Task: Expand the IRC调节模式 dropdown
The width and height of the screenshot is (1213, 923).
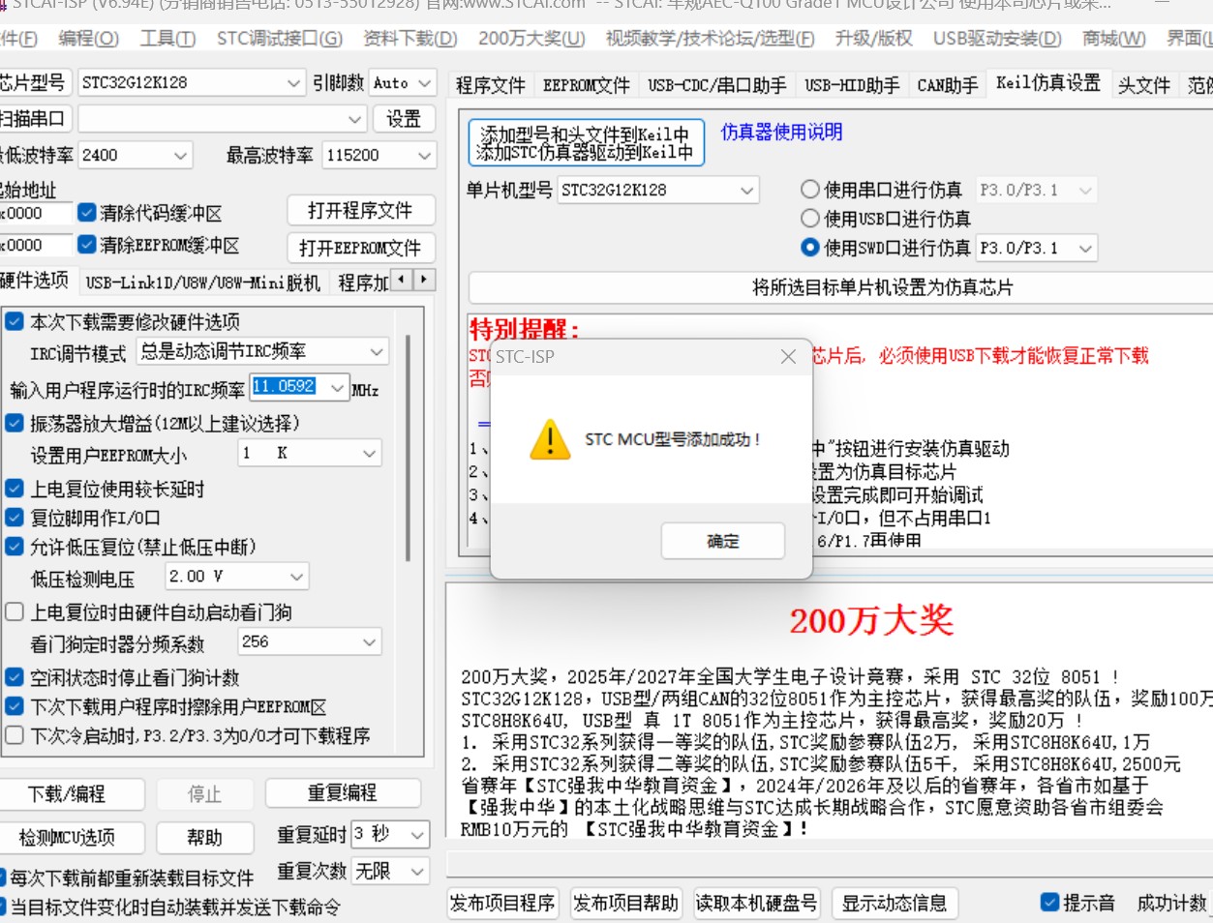Action: pos(377,351)
